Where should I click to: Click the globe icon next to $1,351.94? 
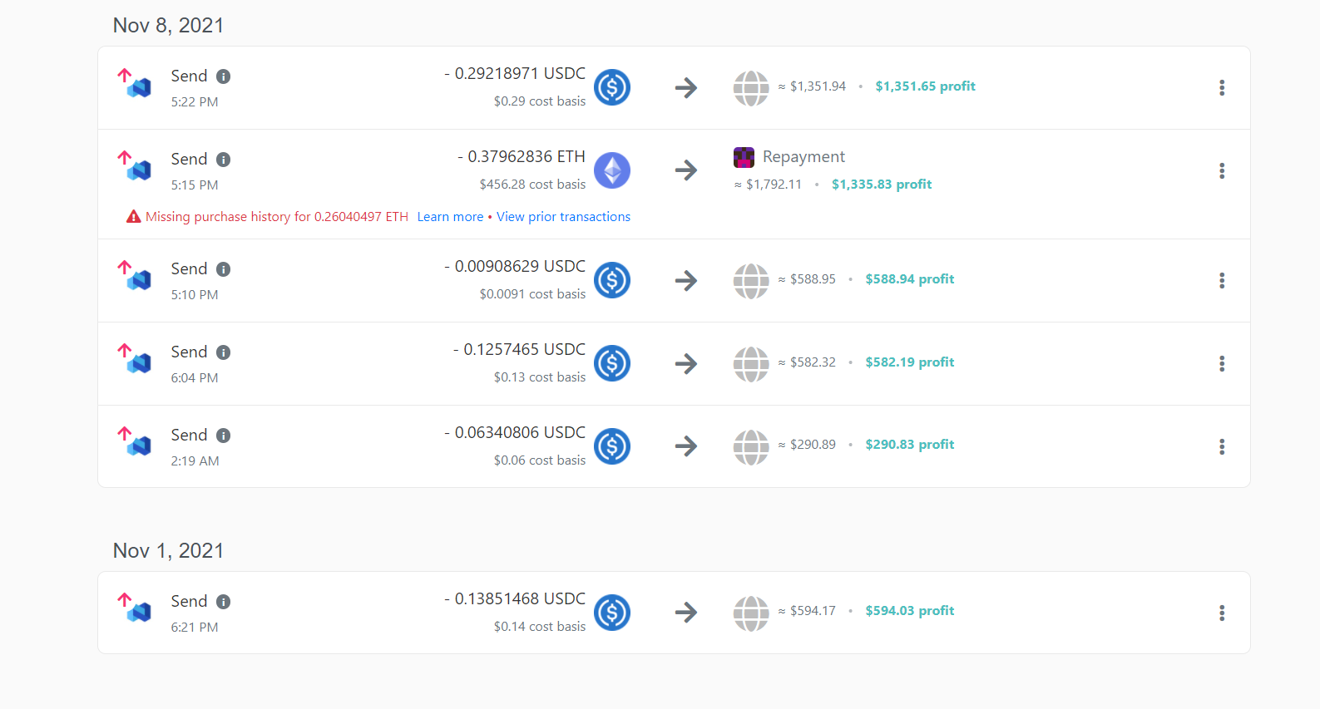click(750, 86)
